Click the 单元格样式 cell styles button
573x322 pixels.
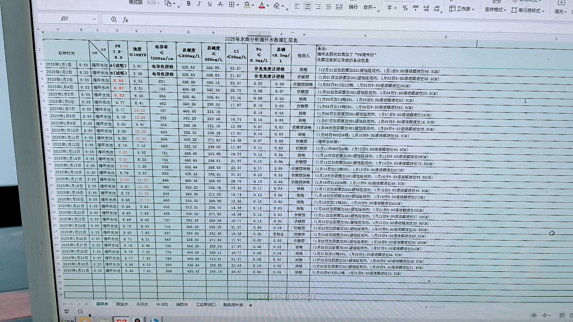pyautogui.click(x=528, y=10)
